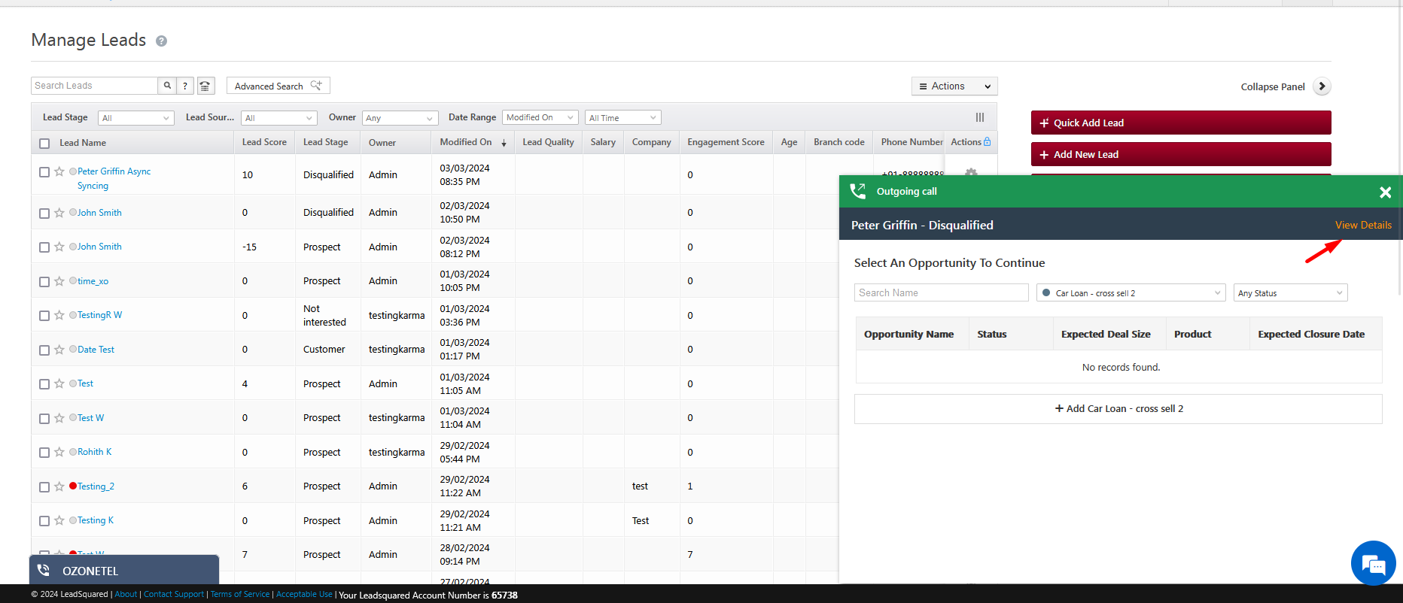Image resolution: width=1403 pixels, height=603 pixels.
Task: Check the box for Peter Griffin Async Syncing
Action: 44,172
